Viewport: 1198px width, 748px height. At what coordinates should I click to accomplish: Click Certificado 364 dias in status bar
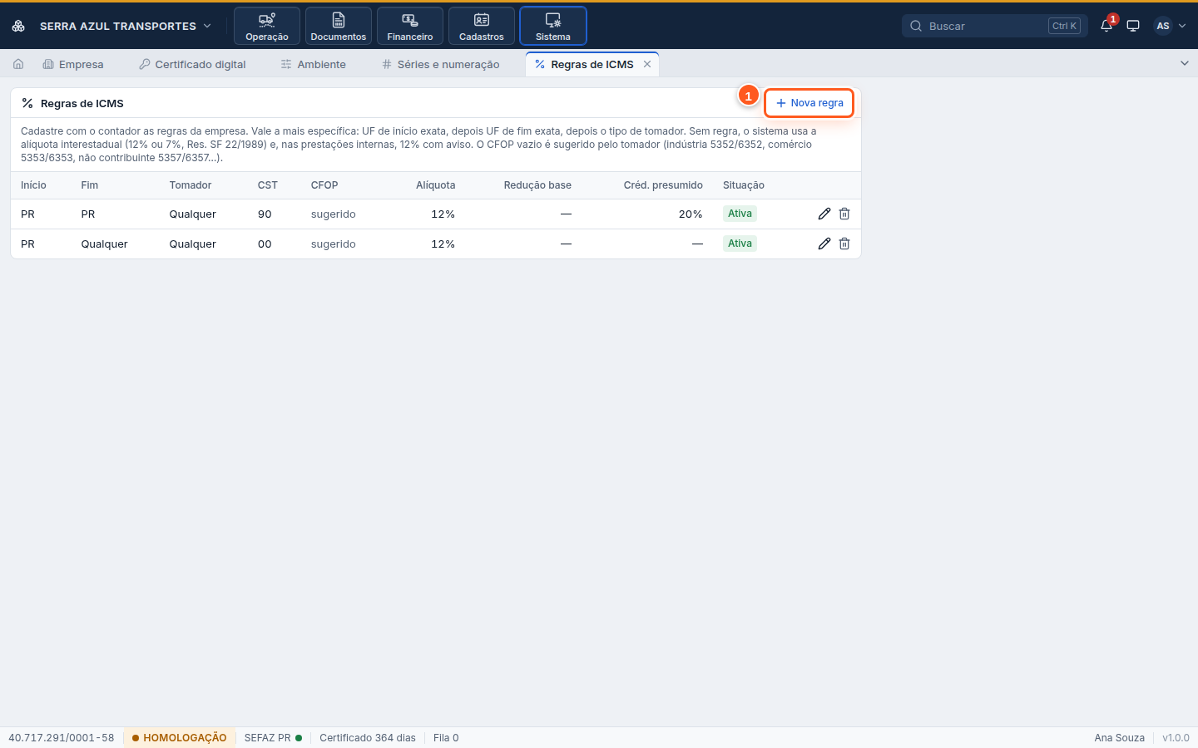point(368,738)
